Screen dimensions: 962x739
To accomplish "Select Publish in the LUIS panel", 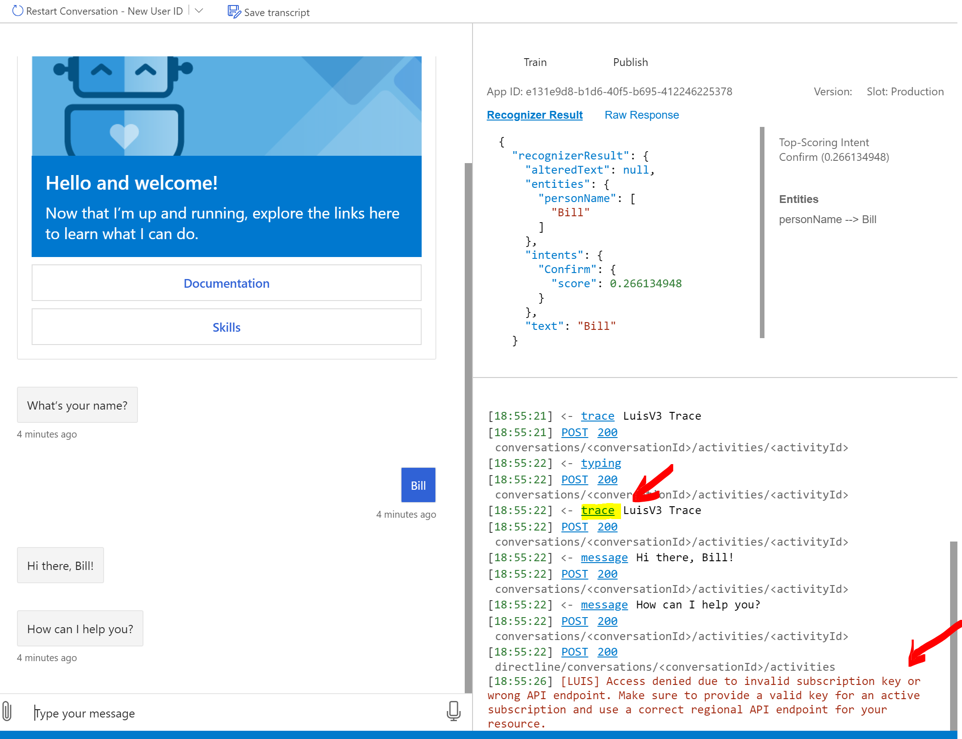I will (x=630, y=62).
